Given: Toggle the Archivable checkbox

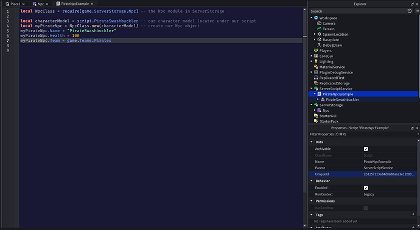Looking at the screenshot, I should pos(366,149).
